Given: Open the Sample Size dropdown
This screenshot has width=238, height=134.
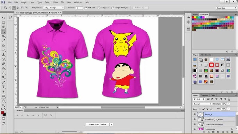Looking at the screenshot, I should [54, 8].
